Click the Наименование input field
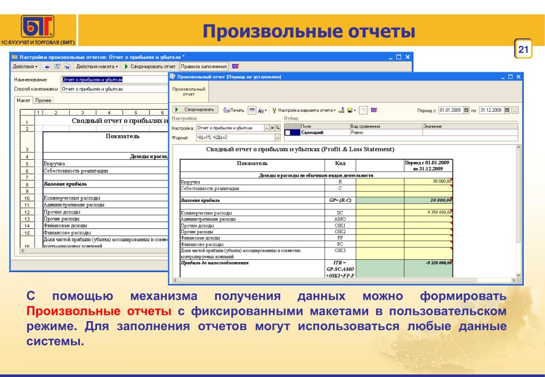 (x=115, y=79)
